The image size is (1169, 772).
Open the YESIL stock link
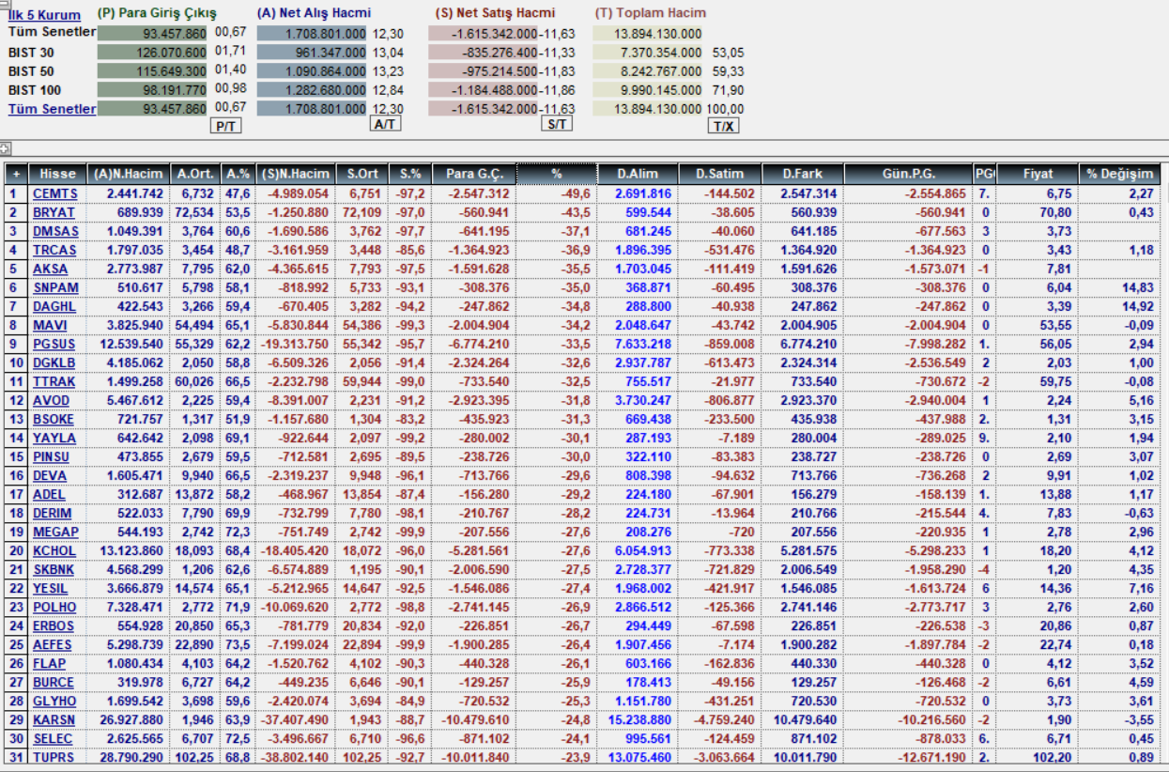(x=51, y=588)
